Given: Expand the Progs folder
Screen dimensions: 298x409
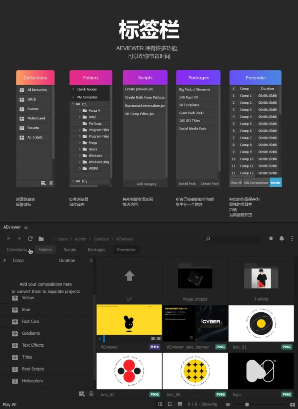Looking at the screenshot, I should point(79,143).
